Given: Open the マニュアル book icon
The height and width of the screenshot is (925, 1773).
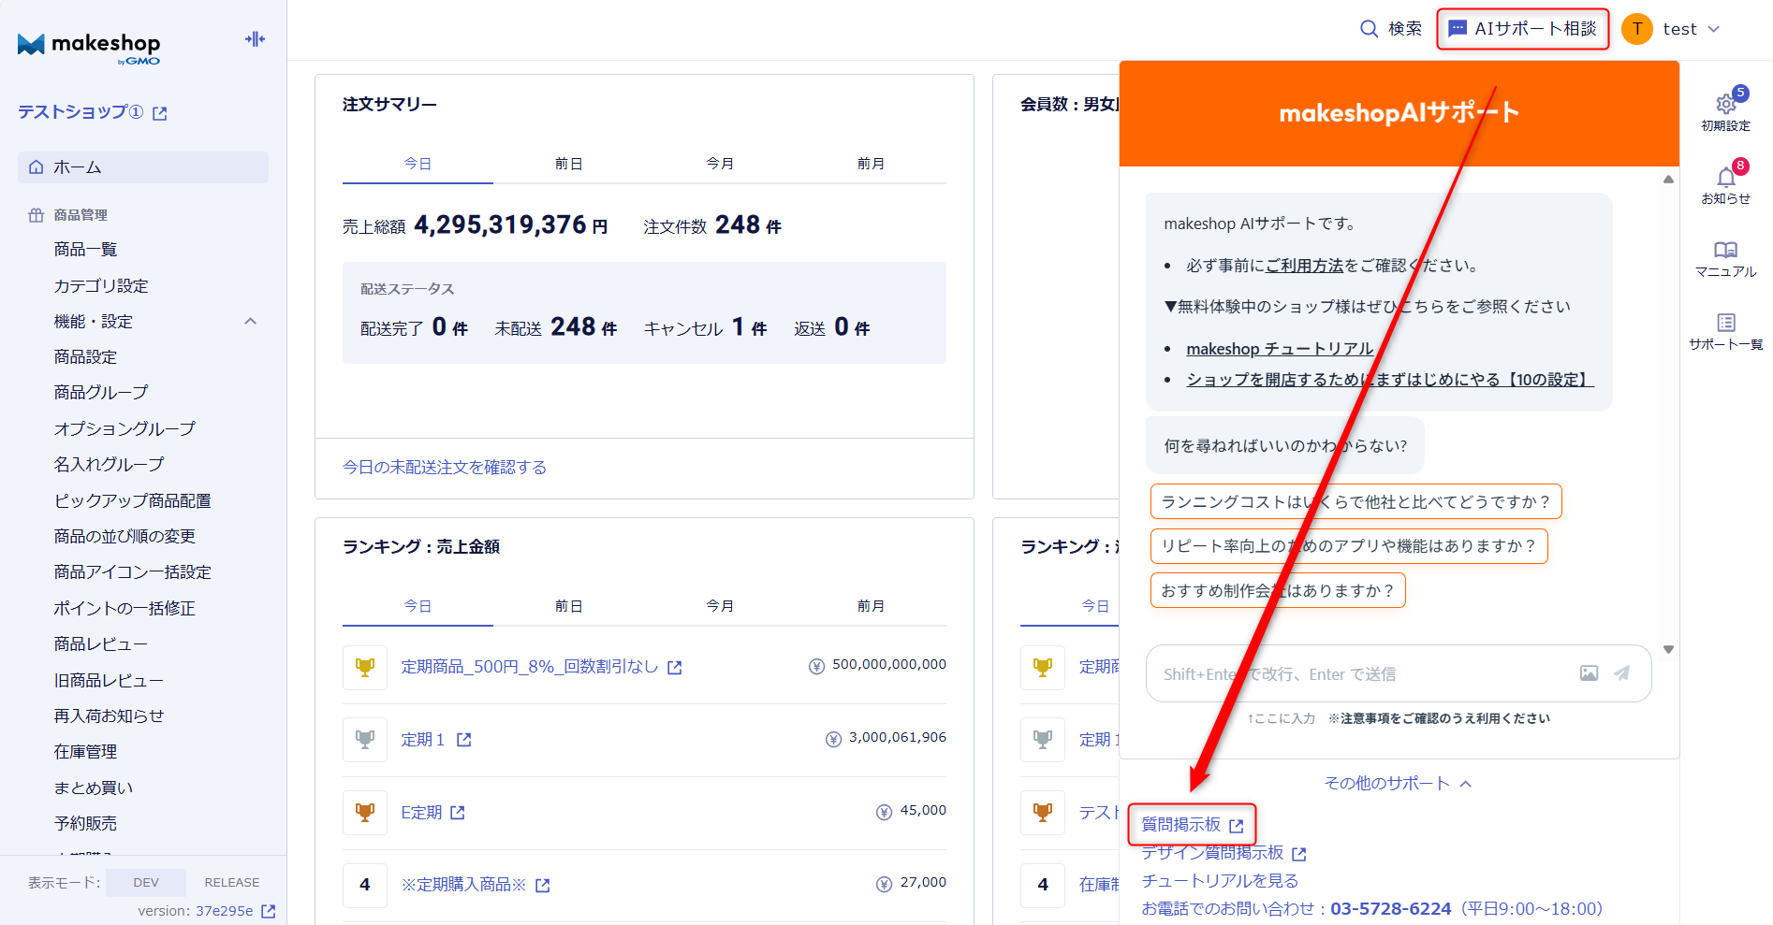Looking at the screenshot, I should pyautogui.click(x=1725, y=251).
